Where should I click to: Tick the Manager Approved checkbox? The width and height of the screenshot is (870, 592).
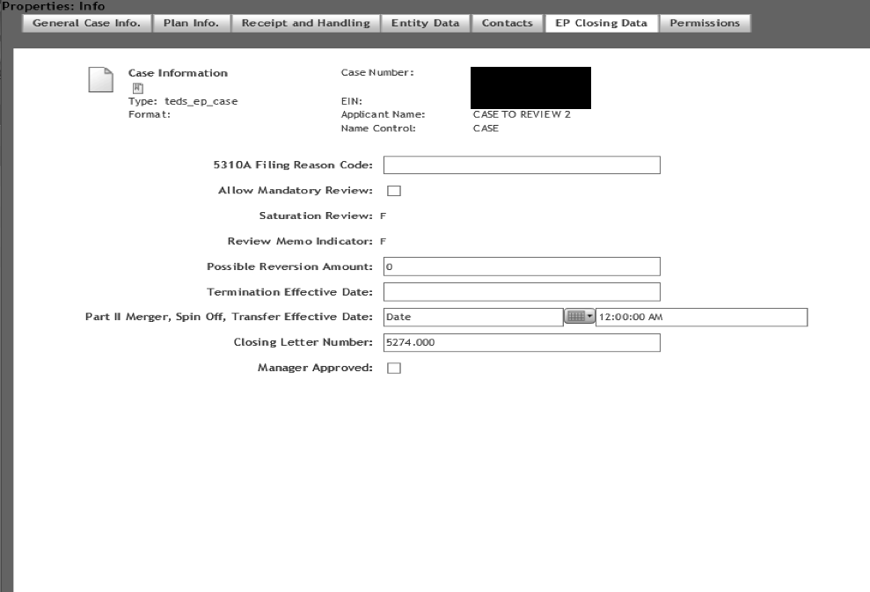[x=394, y=369]
